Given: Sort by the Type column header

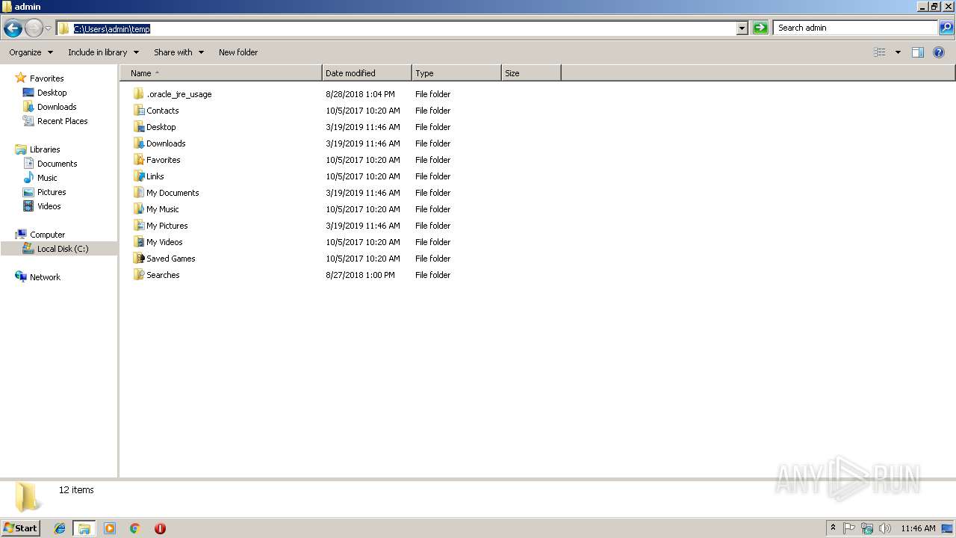Looking at the screenshot, I should point(456,73).
